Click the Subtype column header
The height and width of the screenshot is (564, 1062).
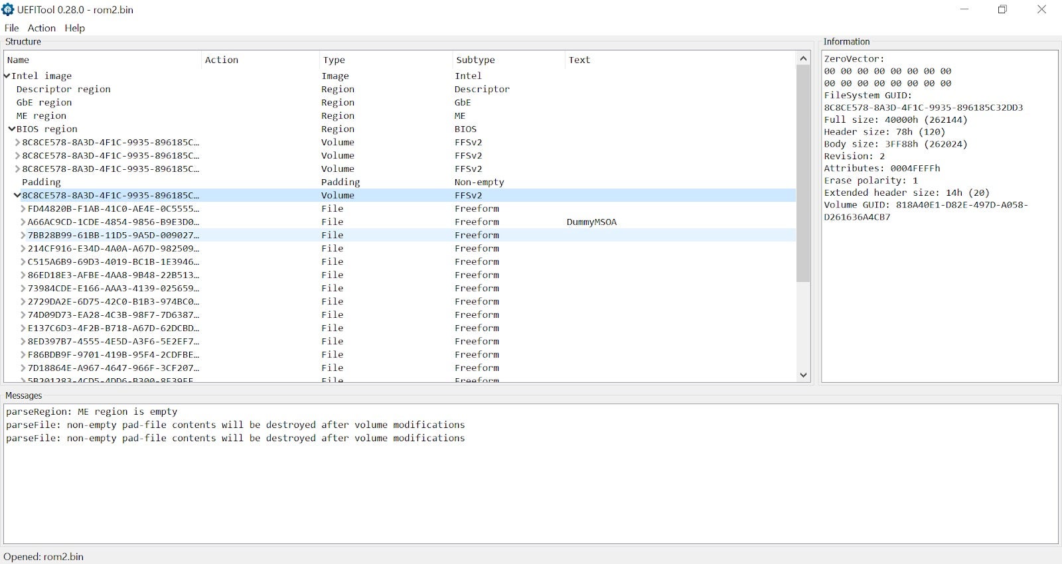475,60
